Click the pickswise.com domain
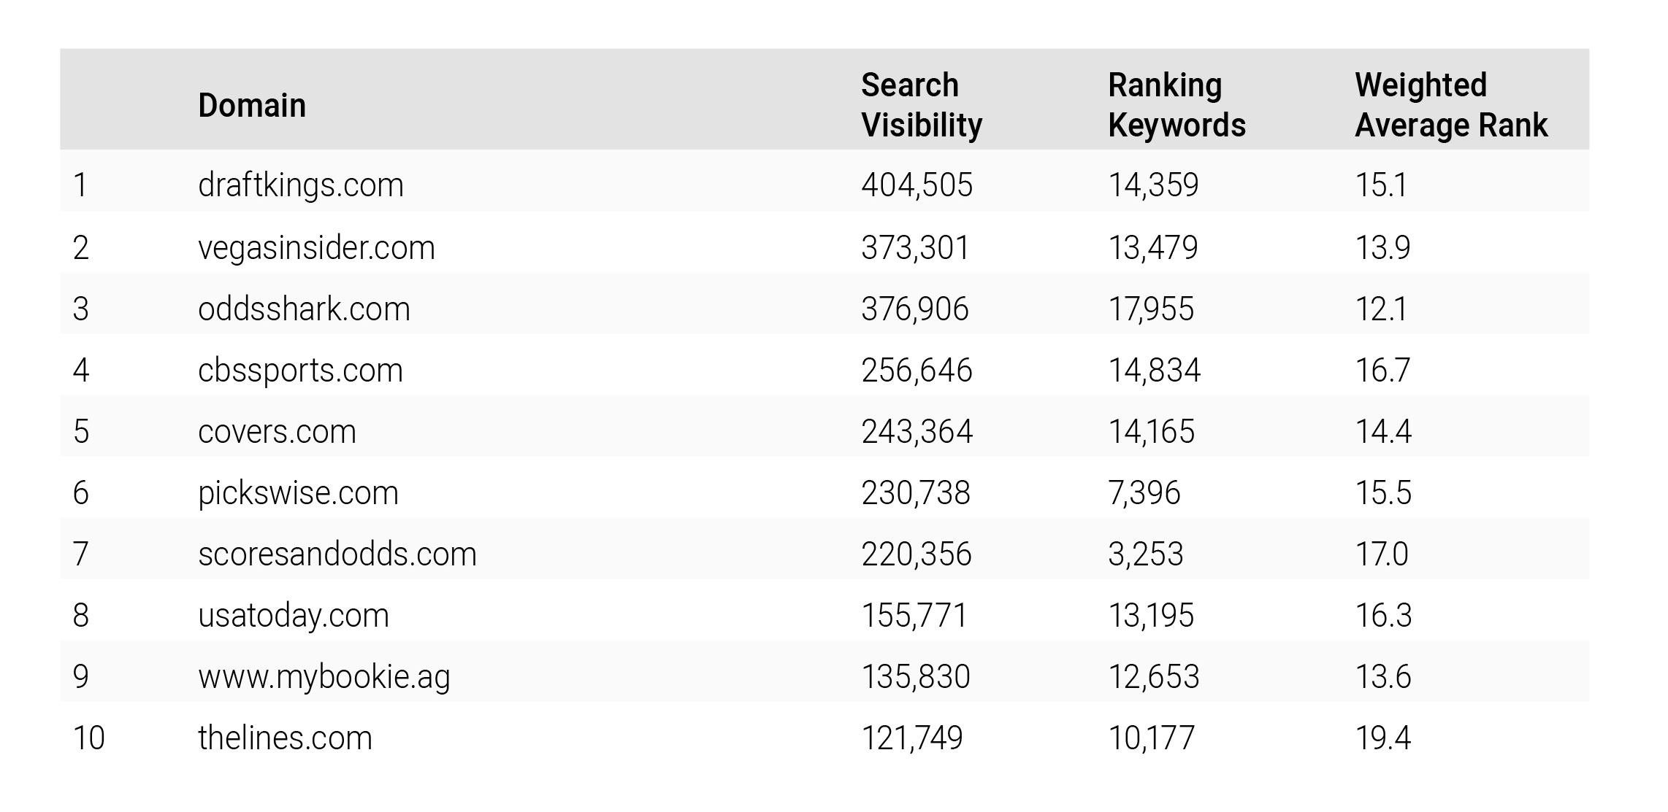The height and width of the screenshot is (812, 1668). pos(298,492)
